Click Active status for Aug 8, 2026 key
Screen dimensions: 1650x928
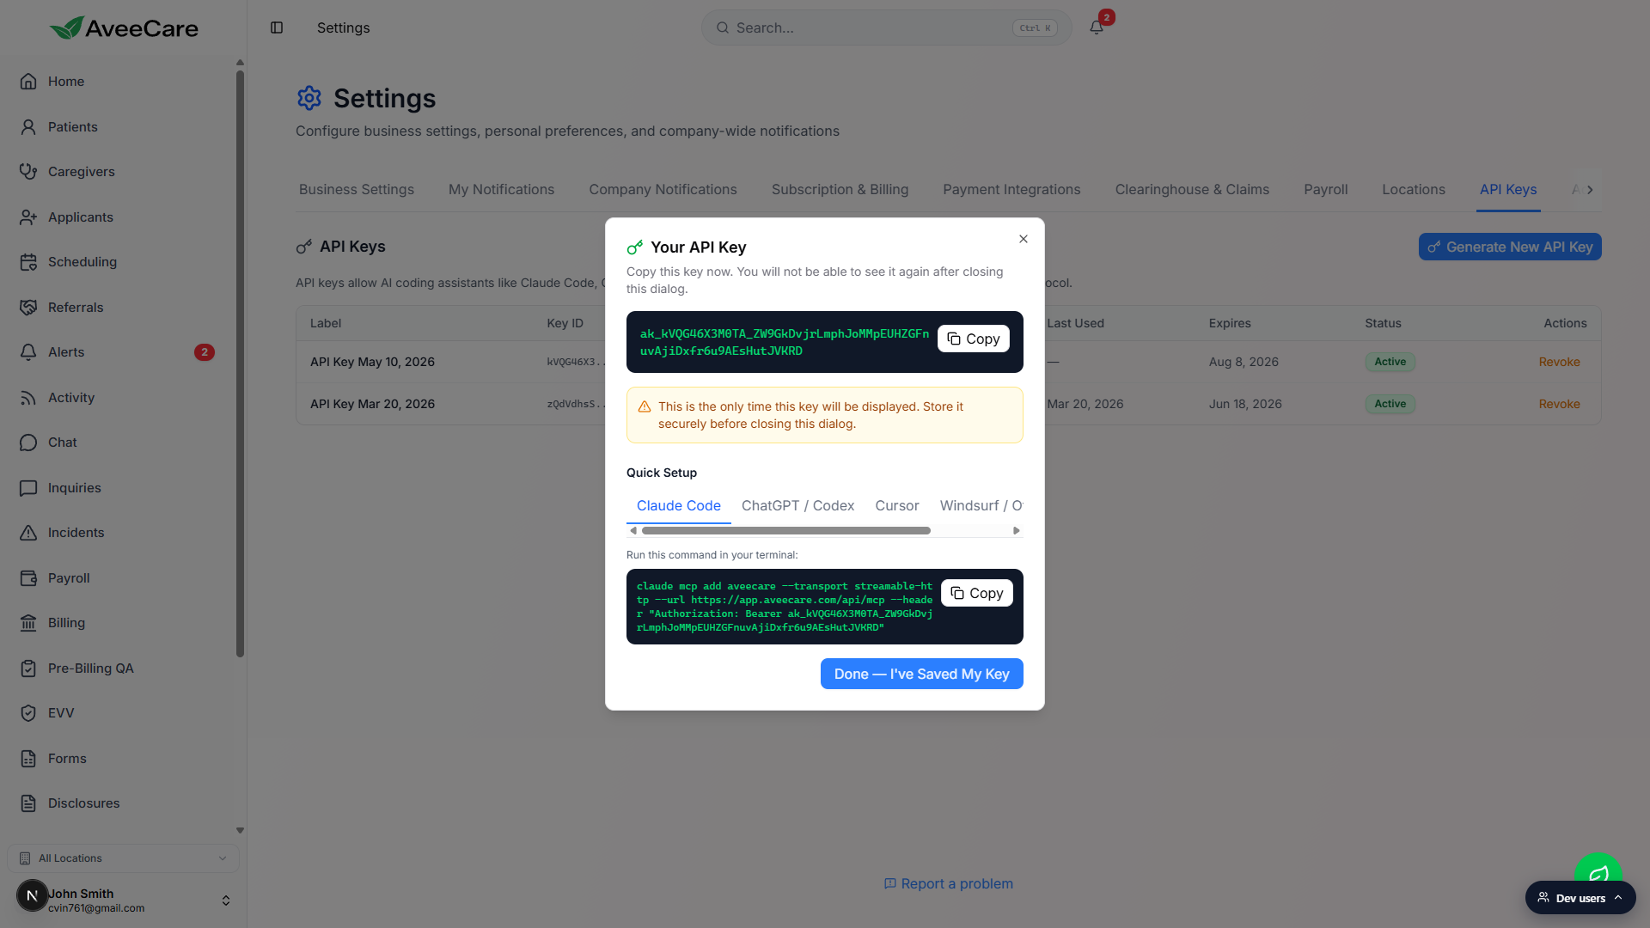(x=1390, y=362)
